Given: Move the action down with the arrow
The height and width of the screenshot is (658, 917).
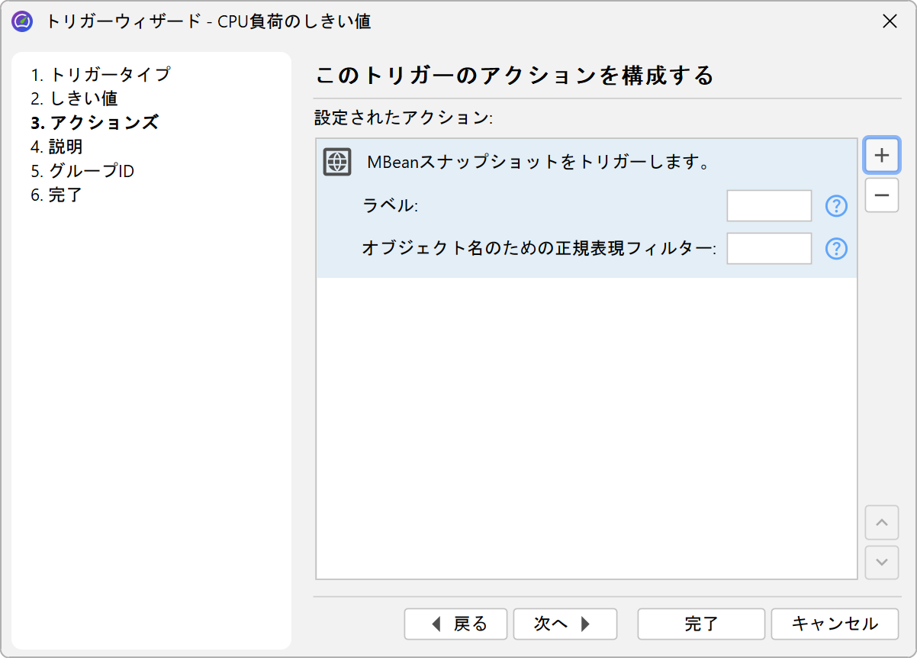Looking at the screenshot, I should point(881,563).
